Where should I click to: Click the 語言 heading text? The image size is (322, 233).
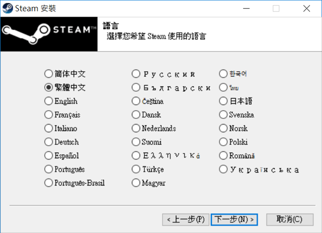coord(111,26)
